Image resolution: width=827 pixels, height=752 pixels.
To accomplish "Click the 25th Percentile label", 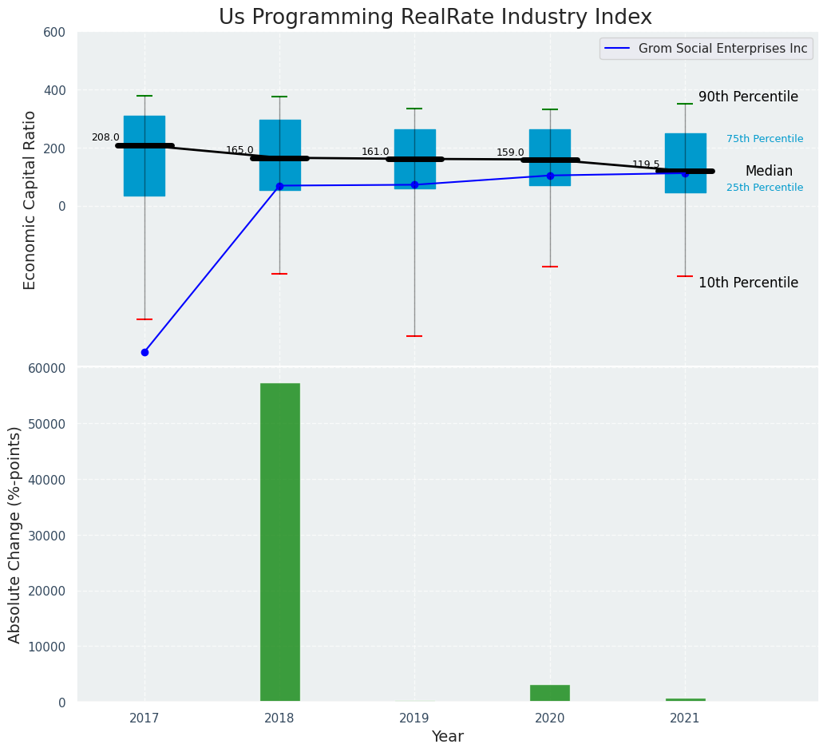I will tap(765, 188).
